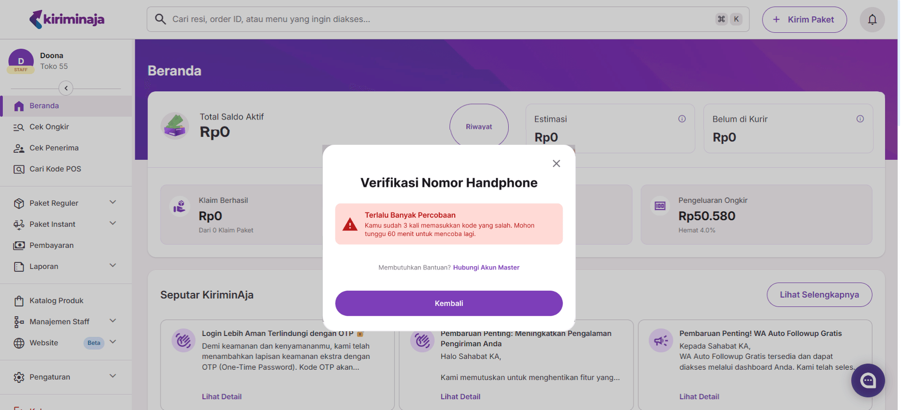The height and width of the screenshot is (410, 901).
Task: Open Cek Ongkir from the sidebar
Action: tap(49, 127)
